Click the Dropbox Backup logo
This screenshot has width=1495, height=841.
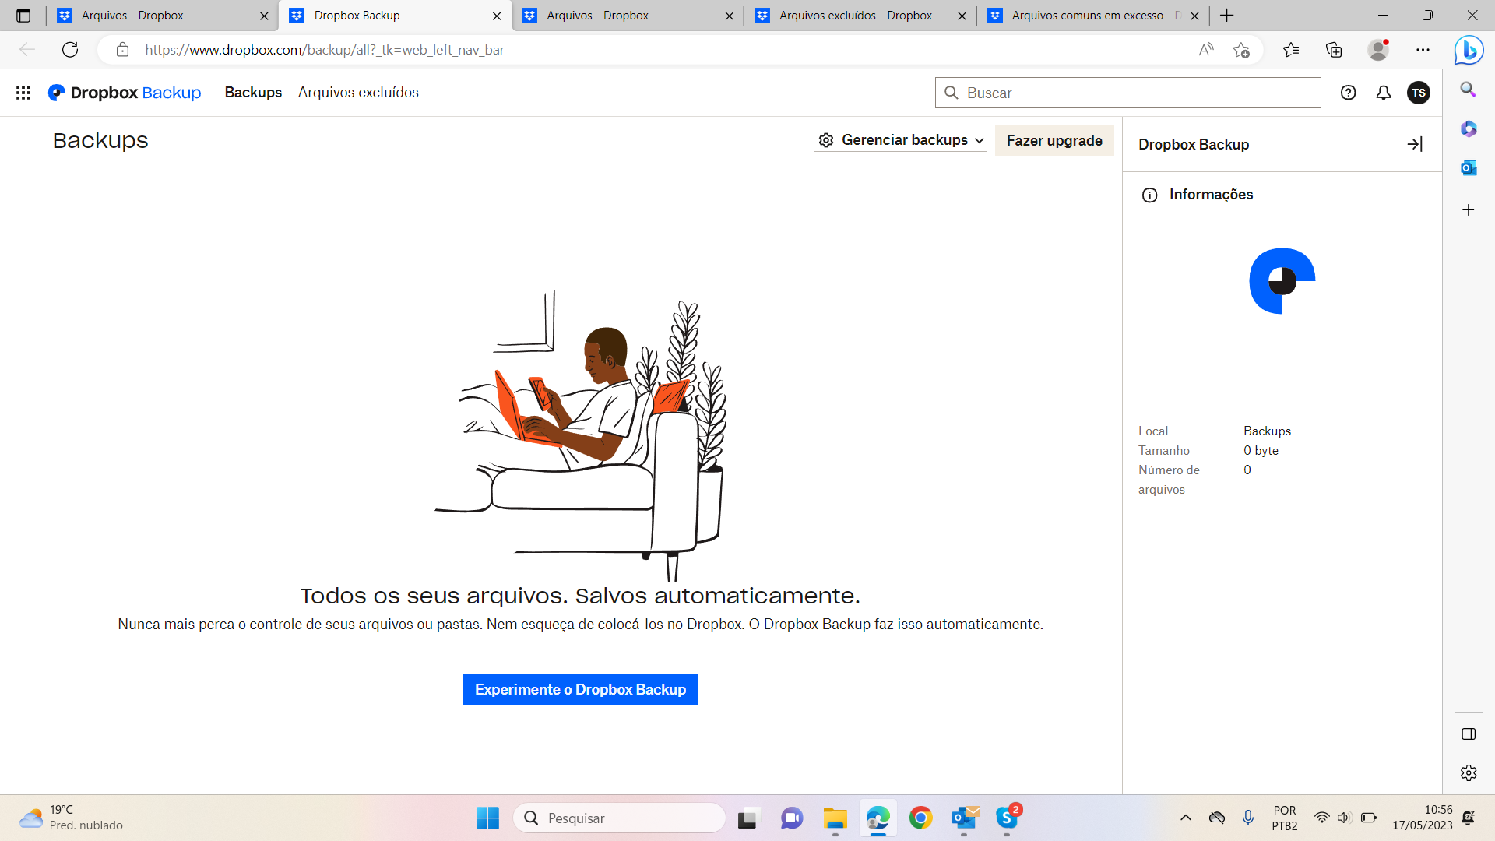[125, 93]
